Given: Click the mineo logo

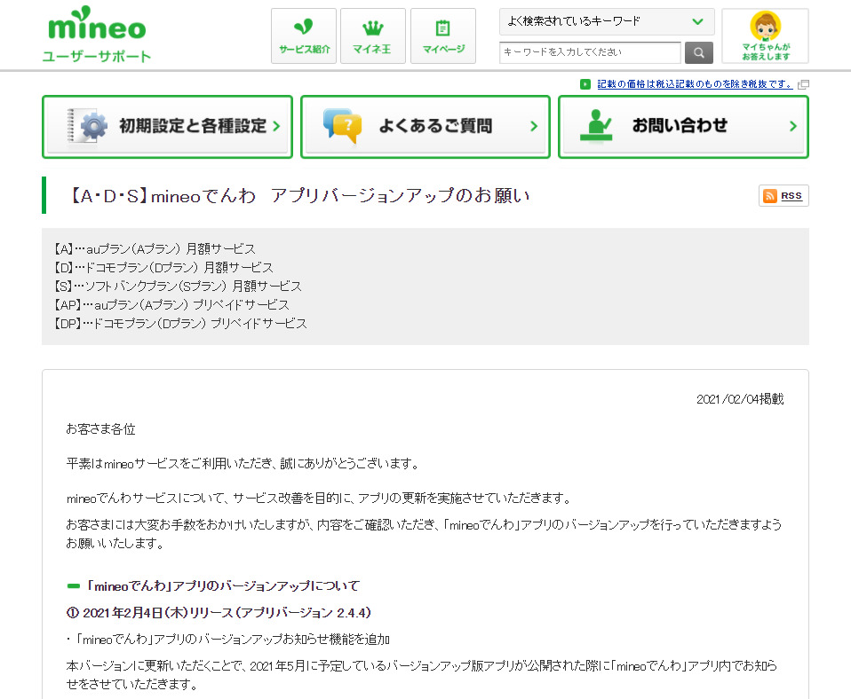Looking at the screenshot, I should pyautogui.click(x=96, y=27).
